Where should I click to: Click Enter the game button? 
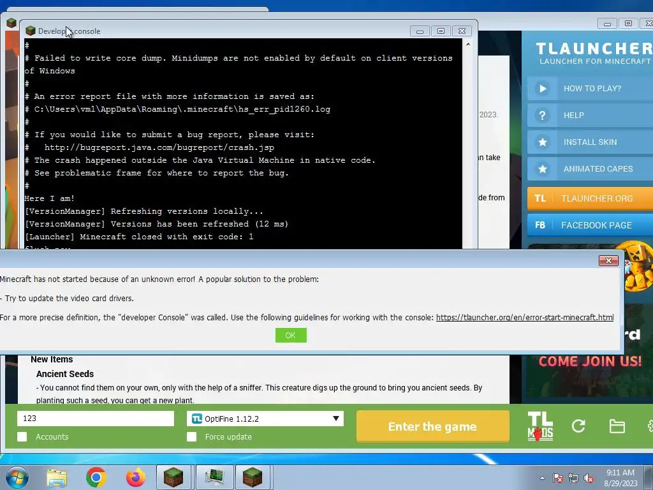click(x=433, y=426)
